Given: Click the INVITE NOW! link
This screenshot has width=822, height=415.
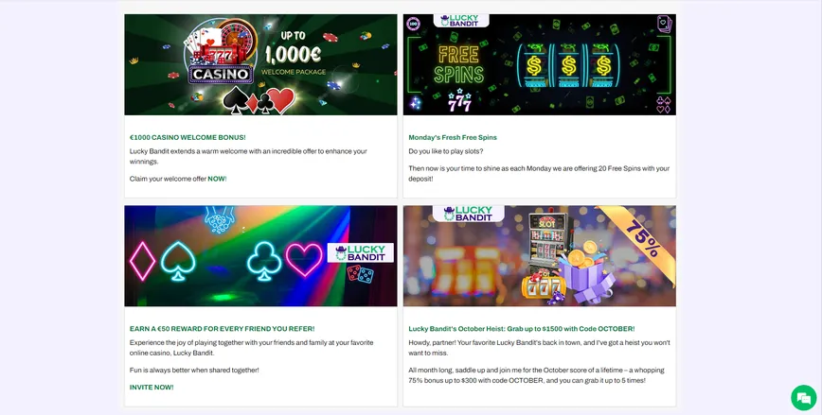Looking at the screenshot, I should click(152, 388).
